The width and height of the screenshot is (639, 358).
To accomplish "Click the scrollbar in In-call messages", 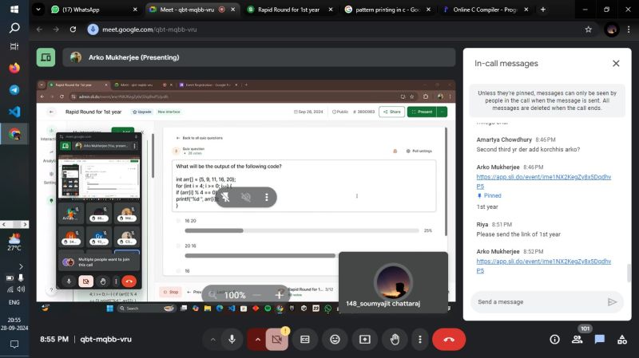I will (x=629, y=273).
